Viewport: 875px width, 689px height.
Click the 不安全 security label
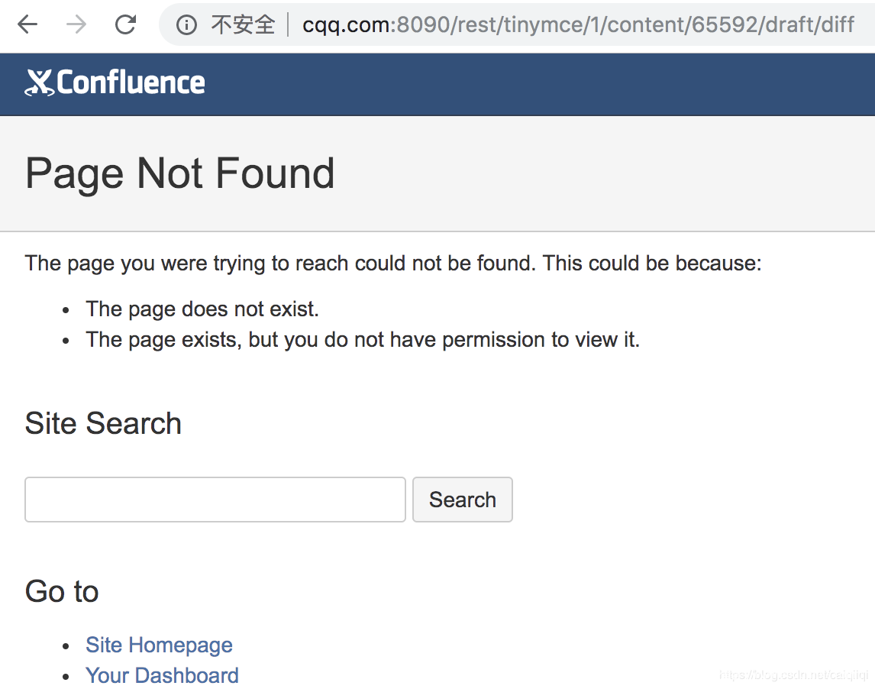click(x=243, y=25)
